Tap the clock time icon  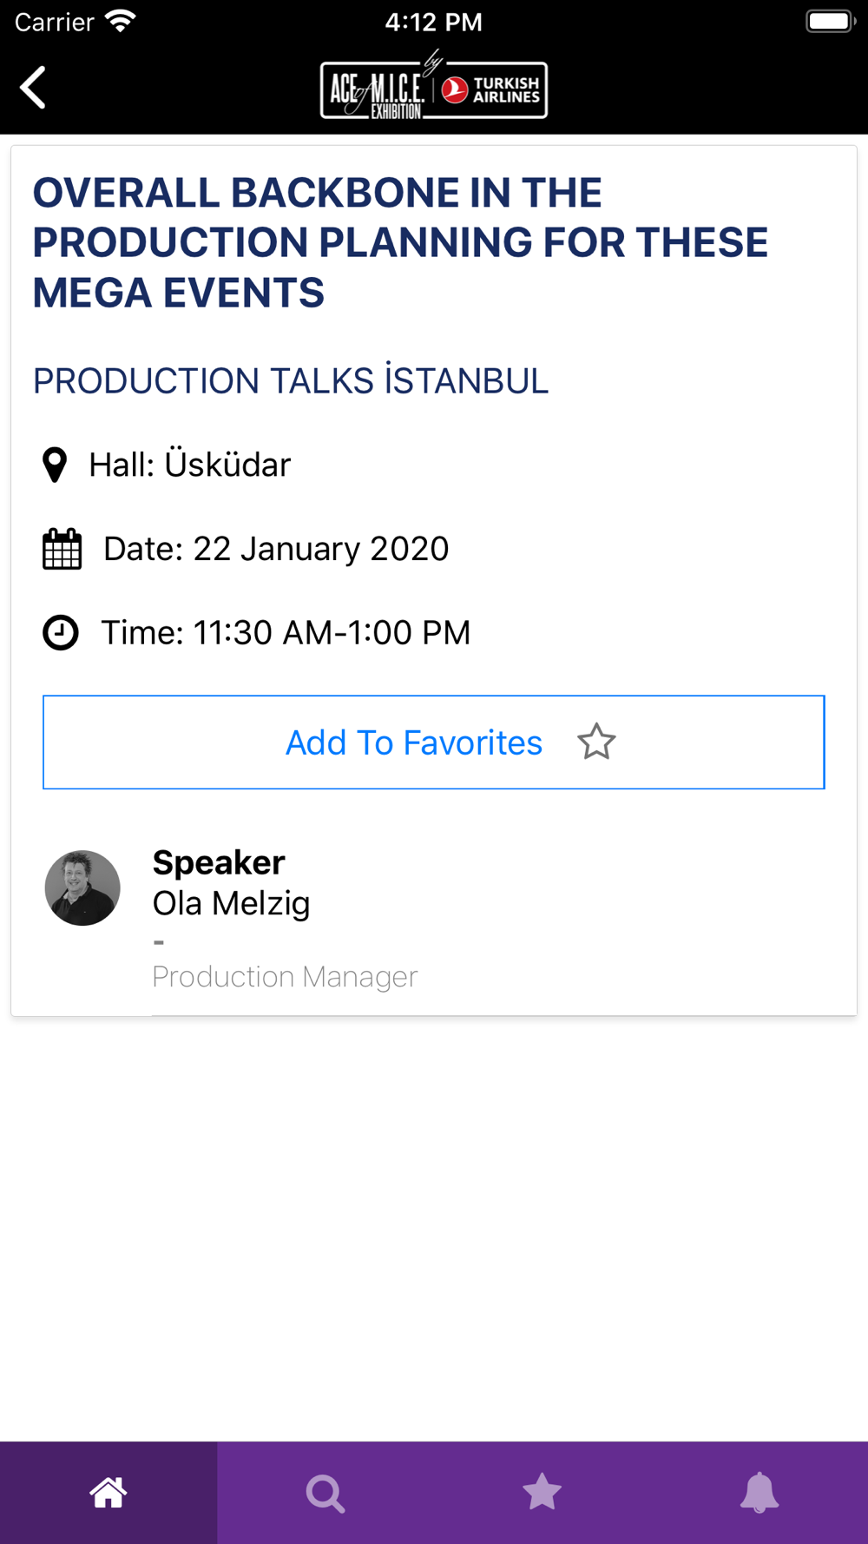pos(61,632)
